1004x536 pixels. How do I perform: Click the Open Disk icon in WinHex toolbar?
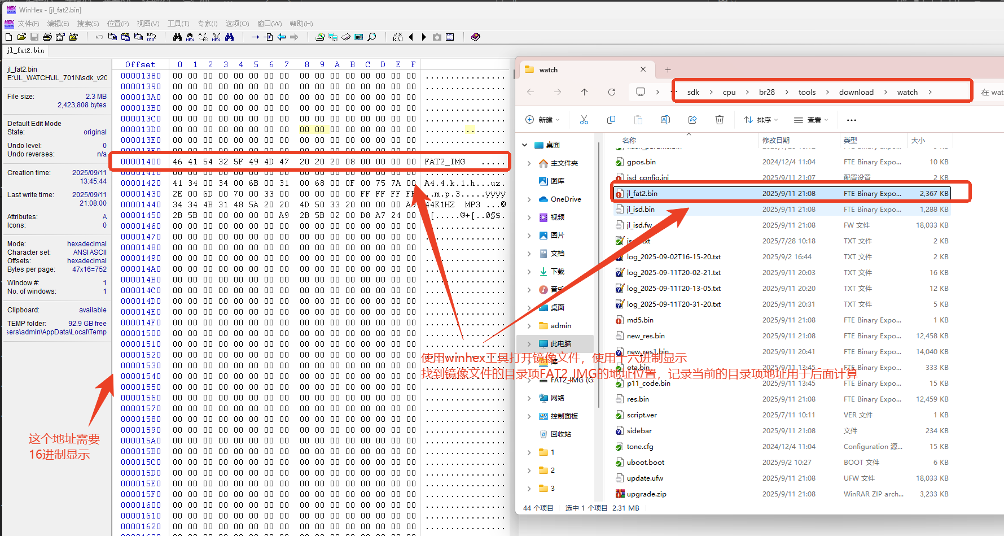[x=320, y=37]
